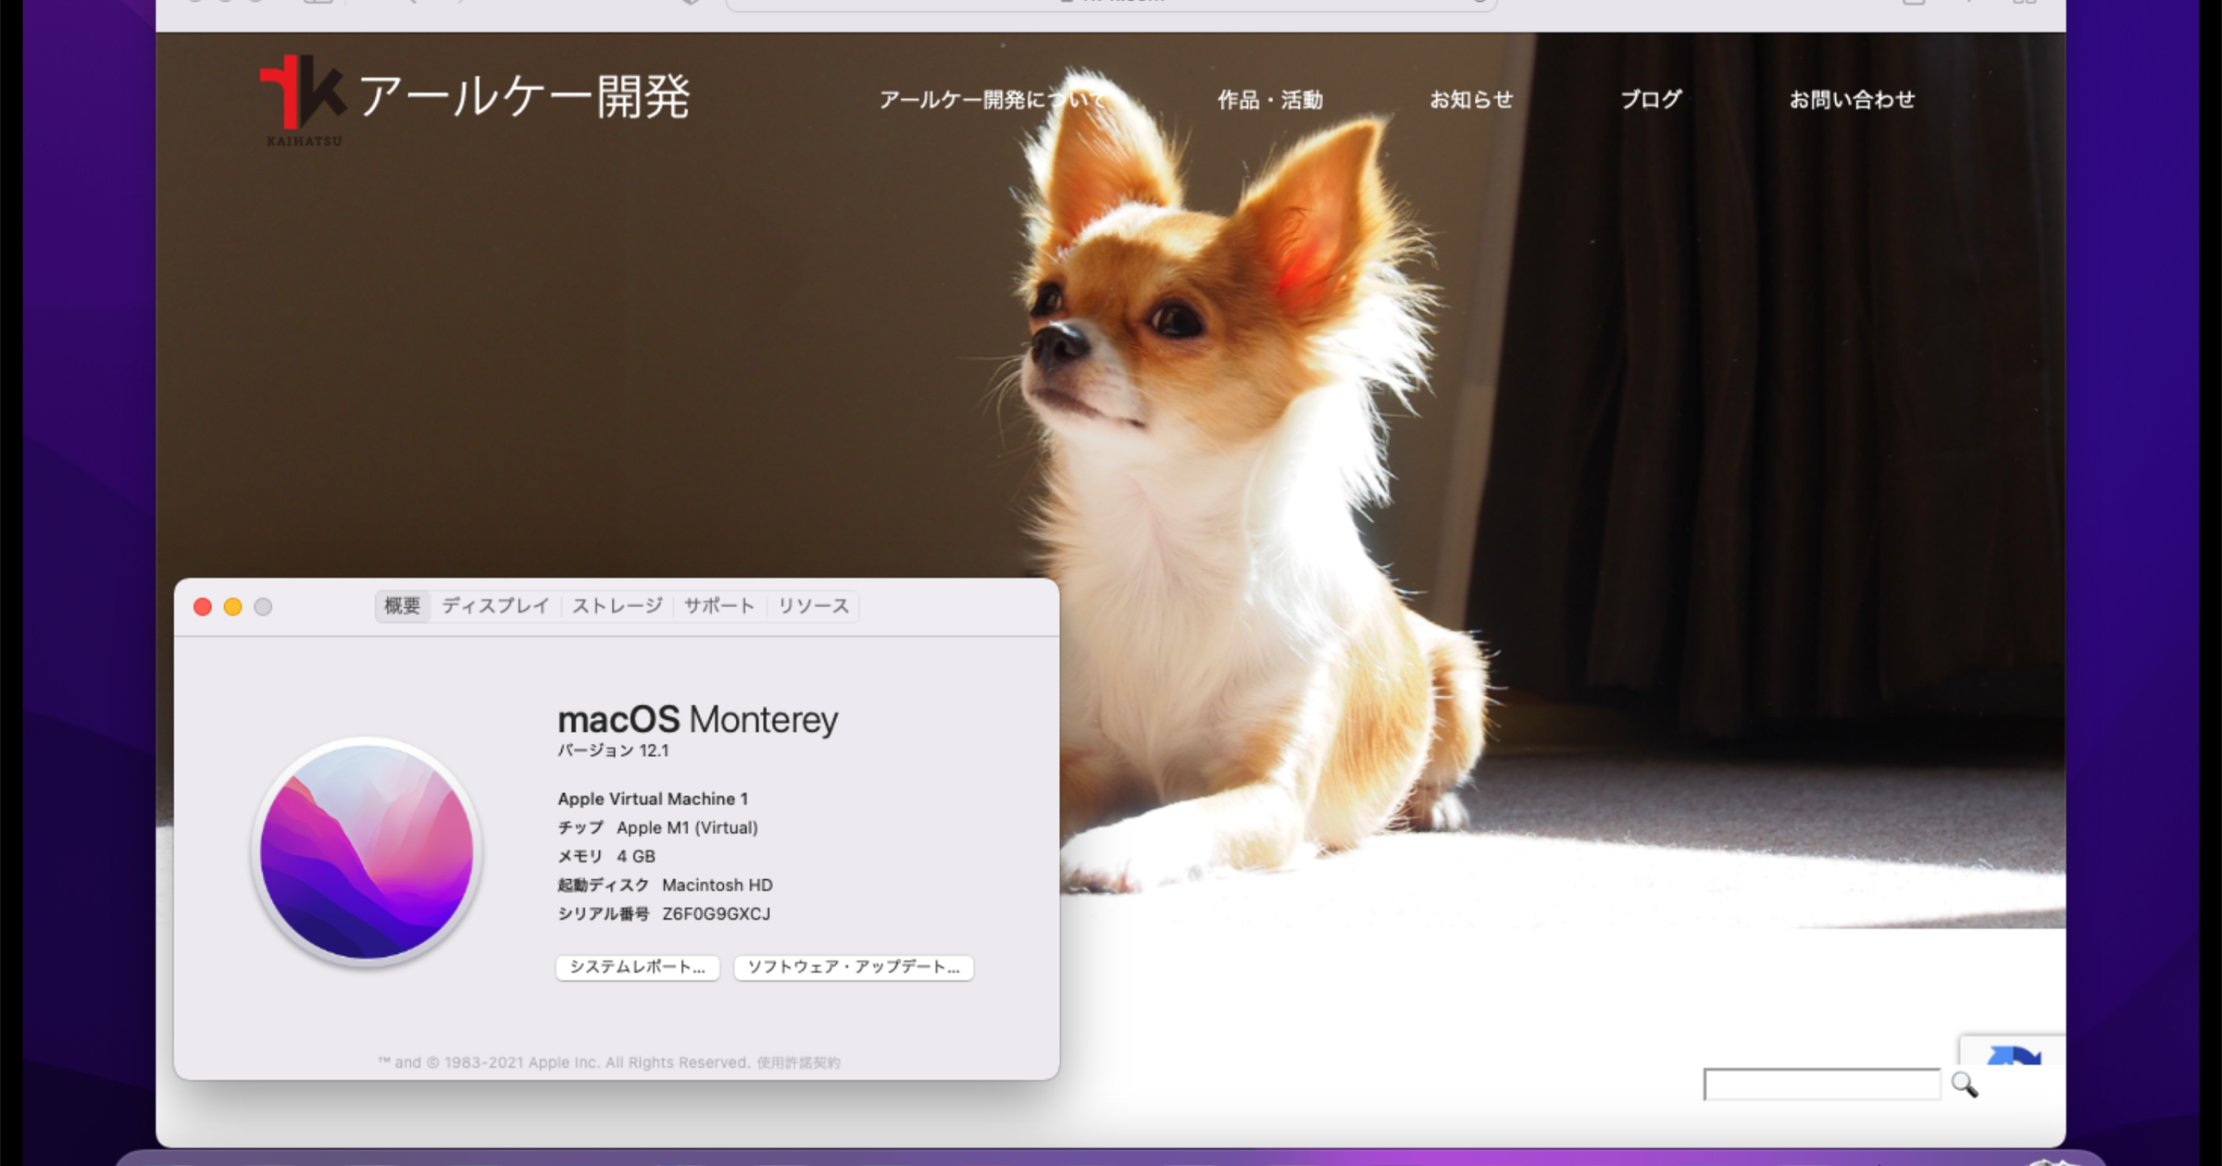
Task: Click the macOS Monterey title text
Action: [697, 719]
